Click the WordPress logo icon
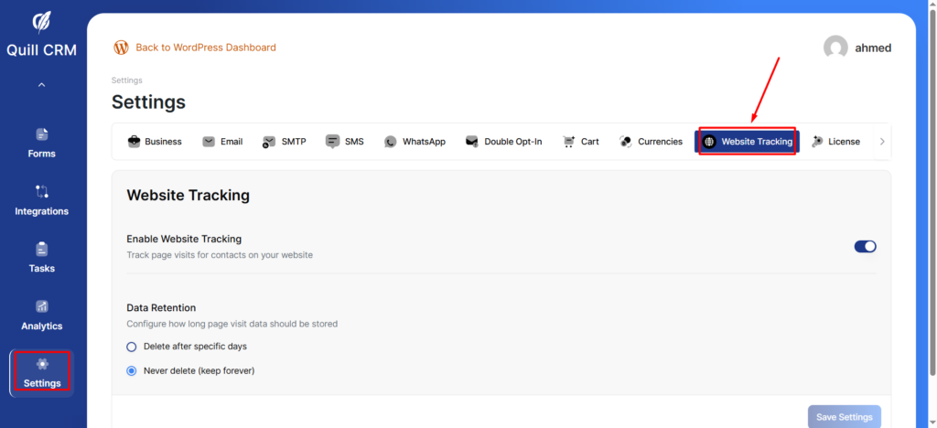 point(121,48)
